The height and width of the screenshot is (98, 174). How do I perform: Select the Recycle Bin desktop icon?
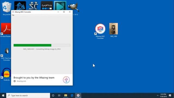pyautogui.click(x=7, y=8)
